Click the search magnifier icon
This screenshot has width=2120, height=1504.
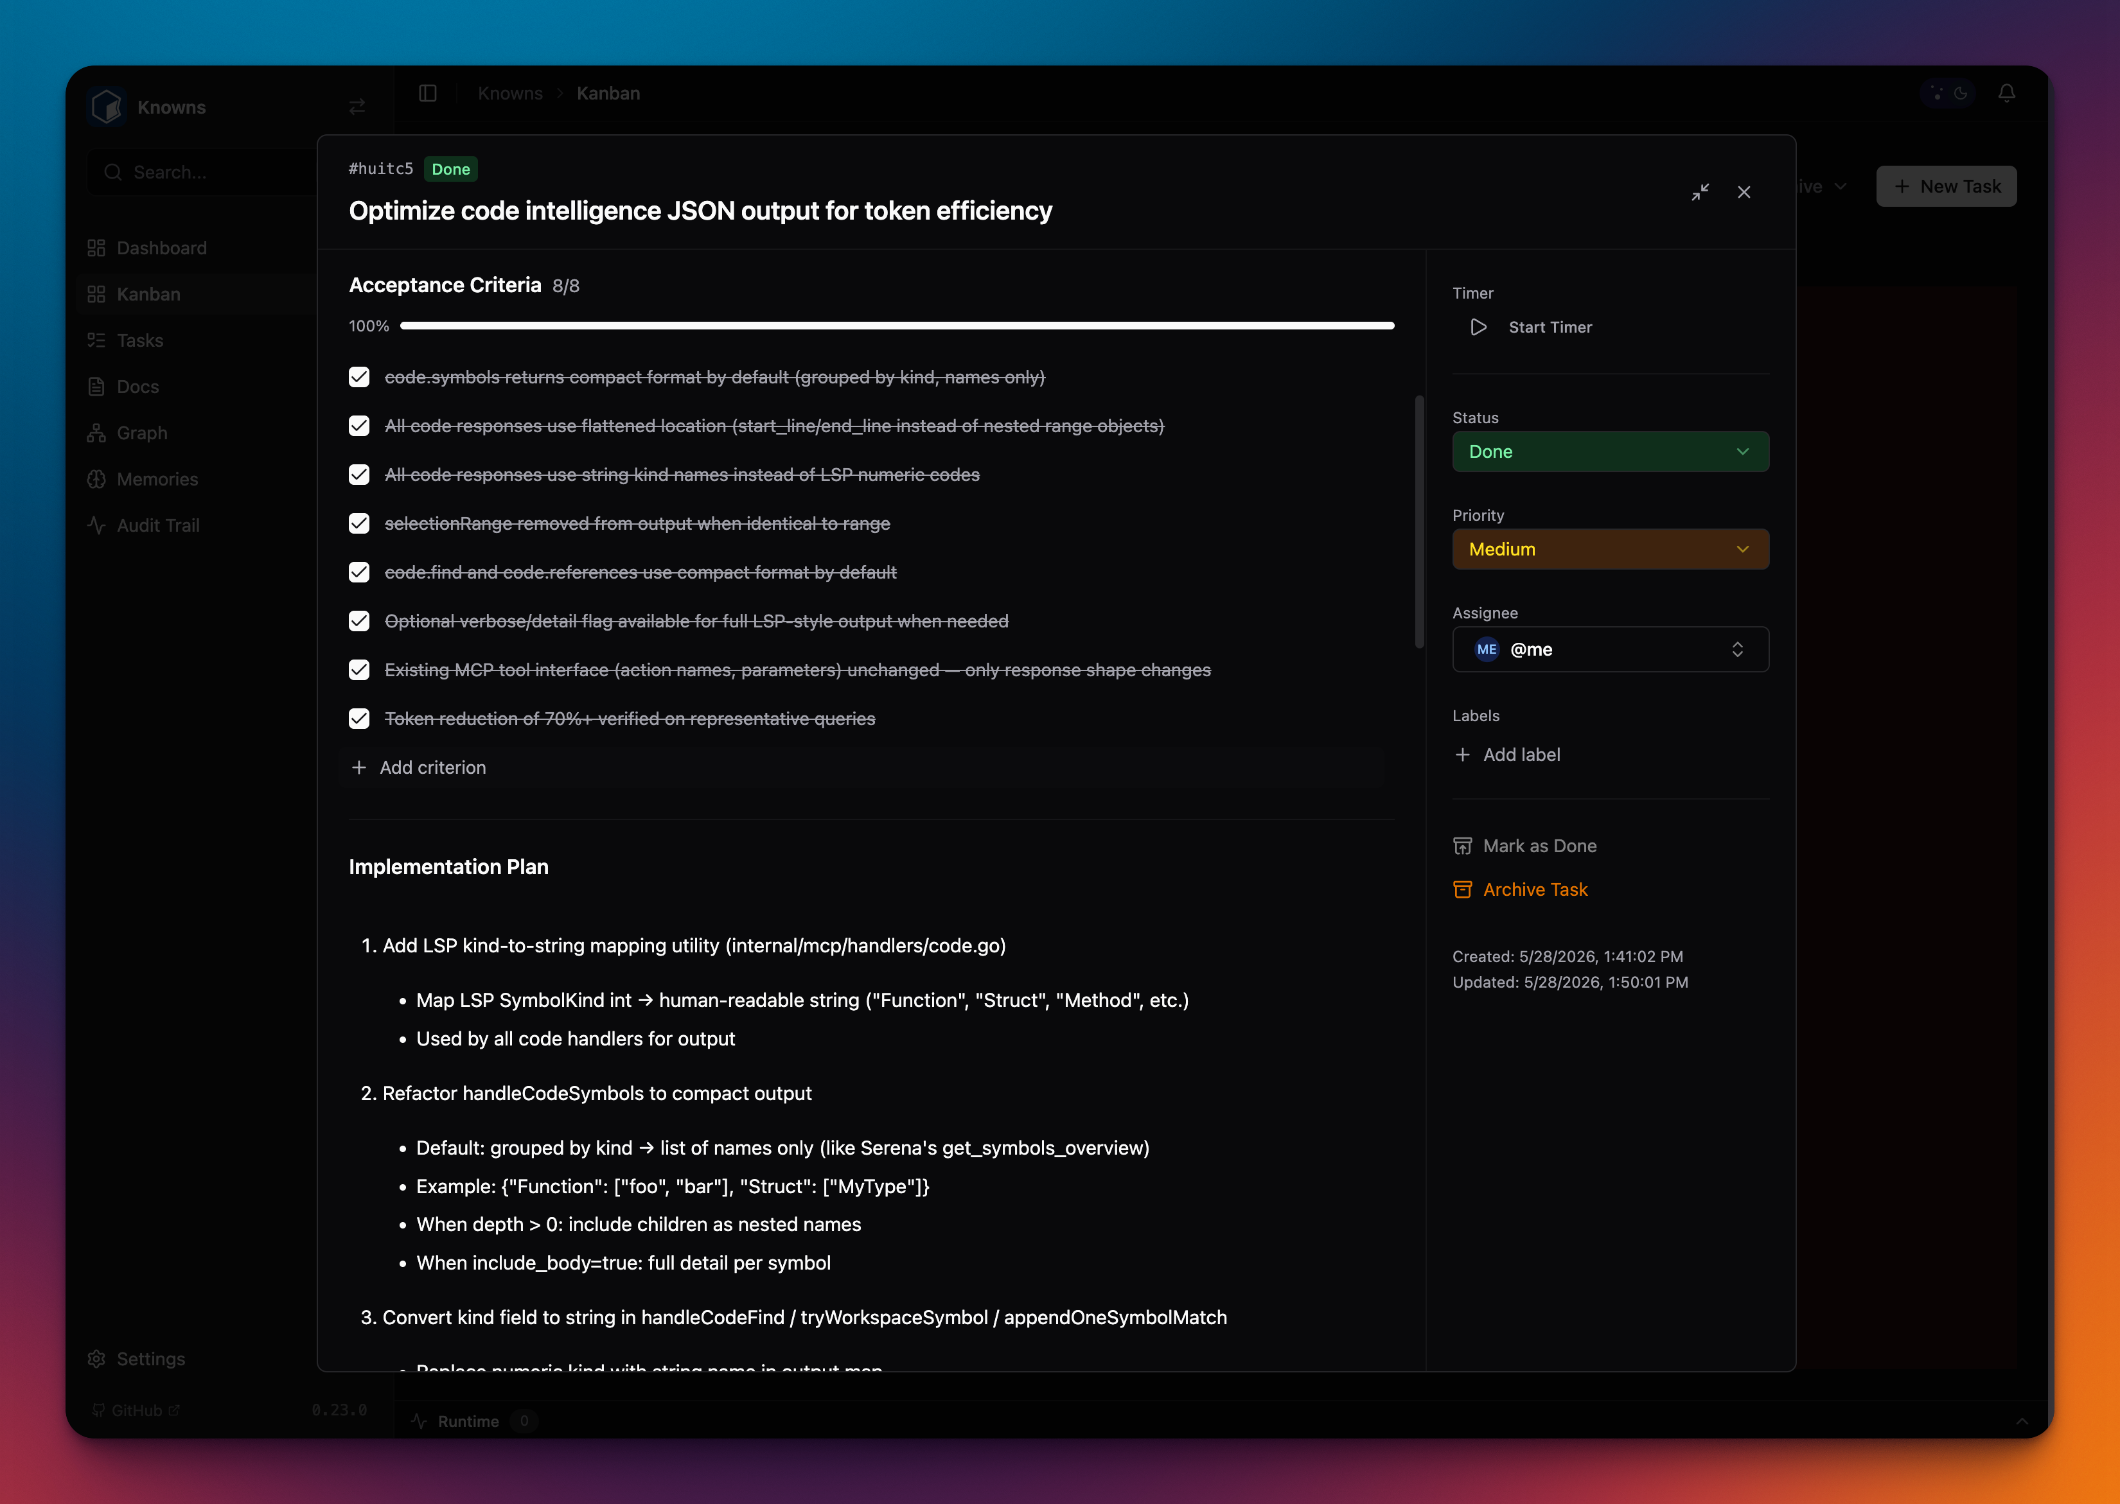pyautogui.click(x=113, y=172)
